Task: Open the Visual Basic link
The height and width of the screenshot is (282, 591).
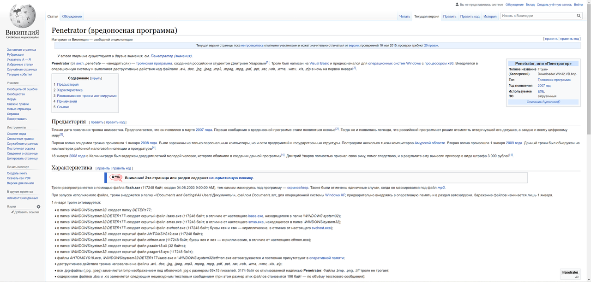Action: point(319,63)
